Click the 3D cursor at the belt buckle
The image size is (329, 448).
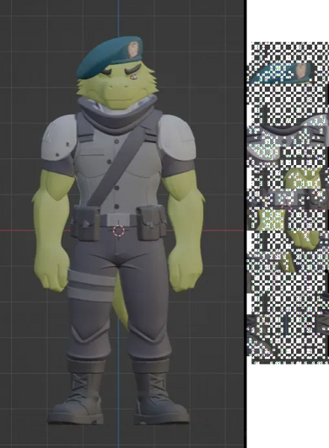click(119, 231)
